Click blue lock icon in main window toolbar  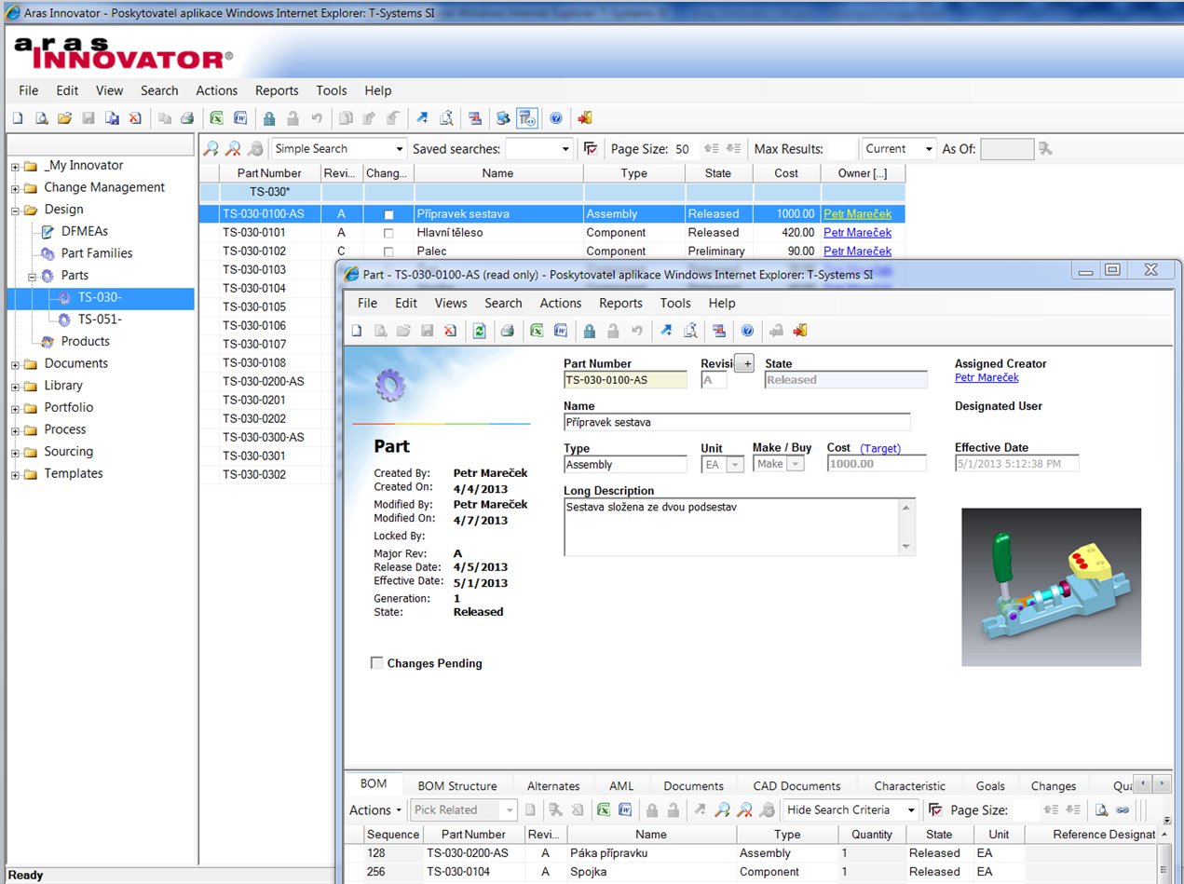(269, 118)
